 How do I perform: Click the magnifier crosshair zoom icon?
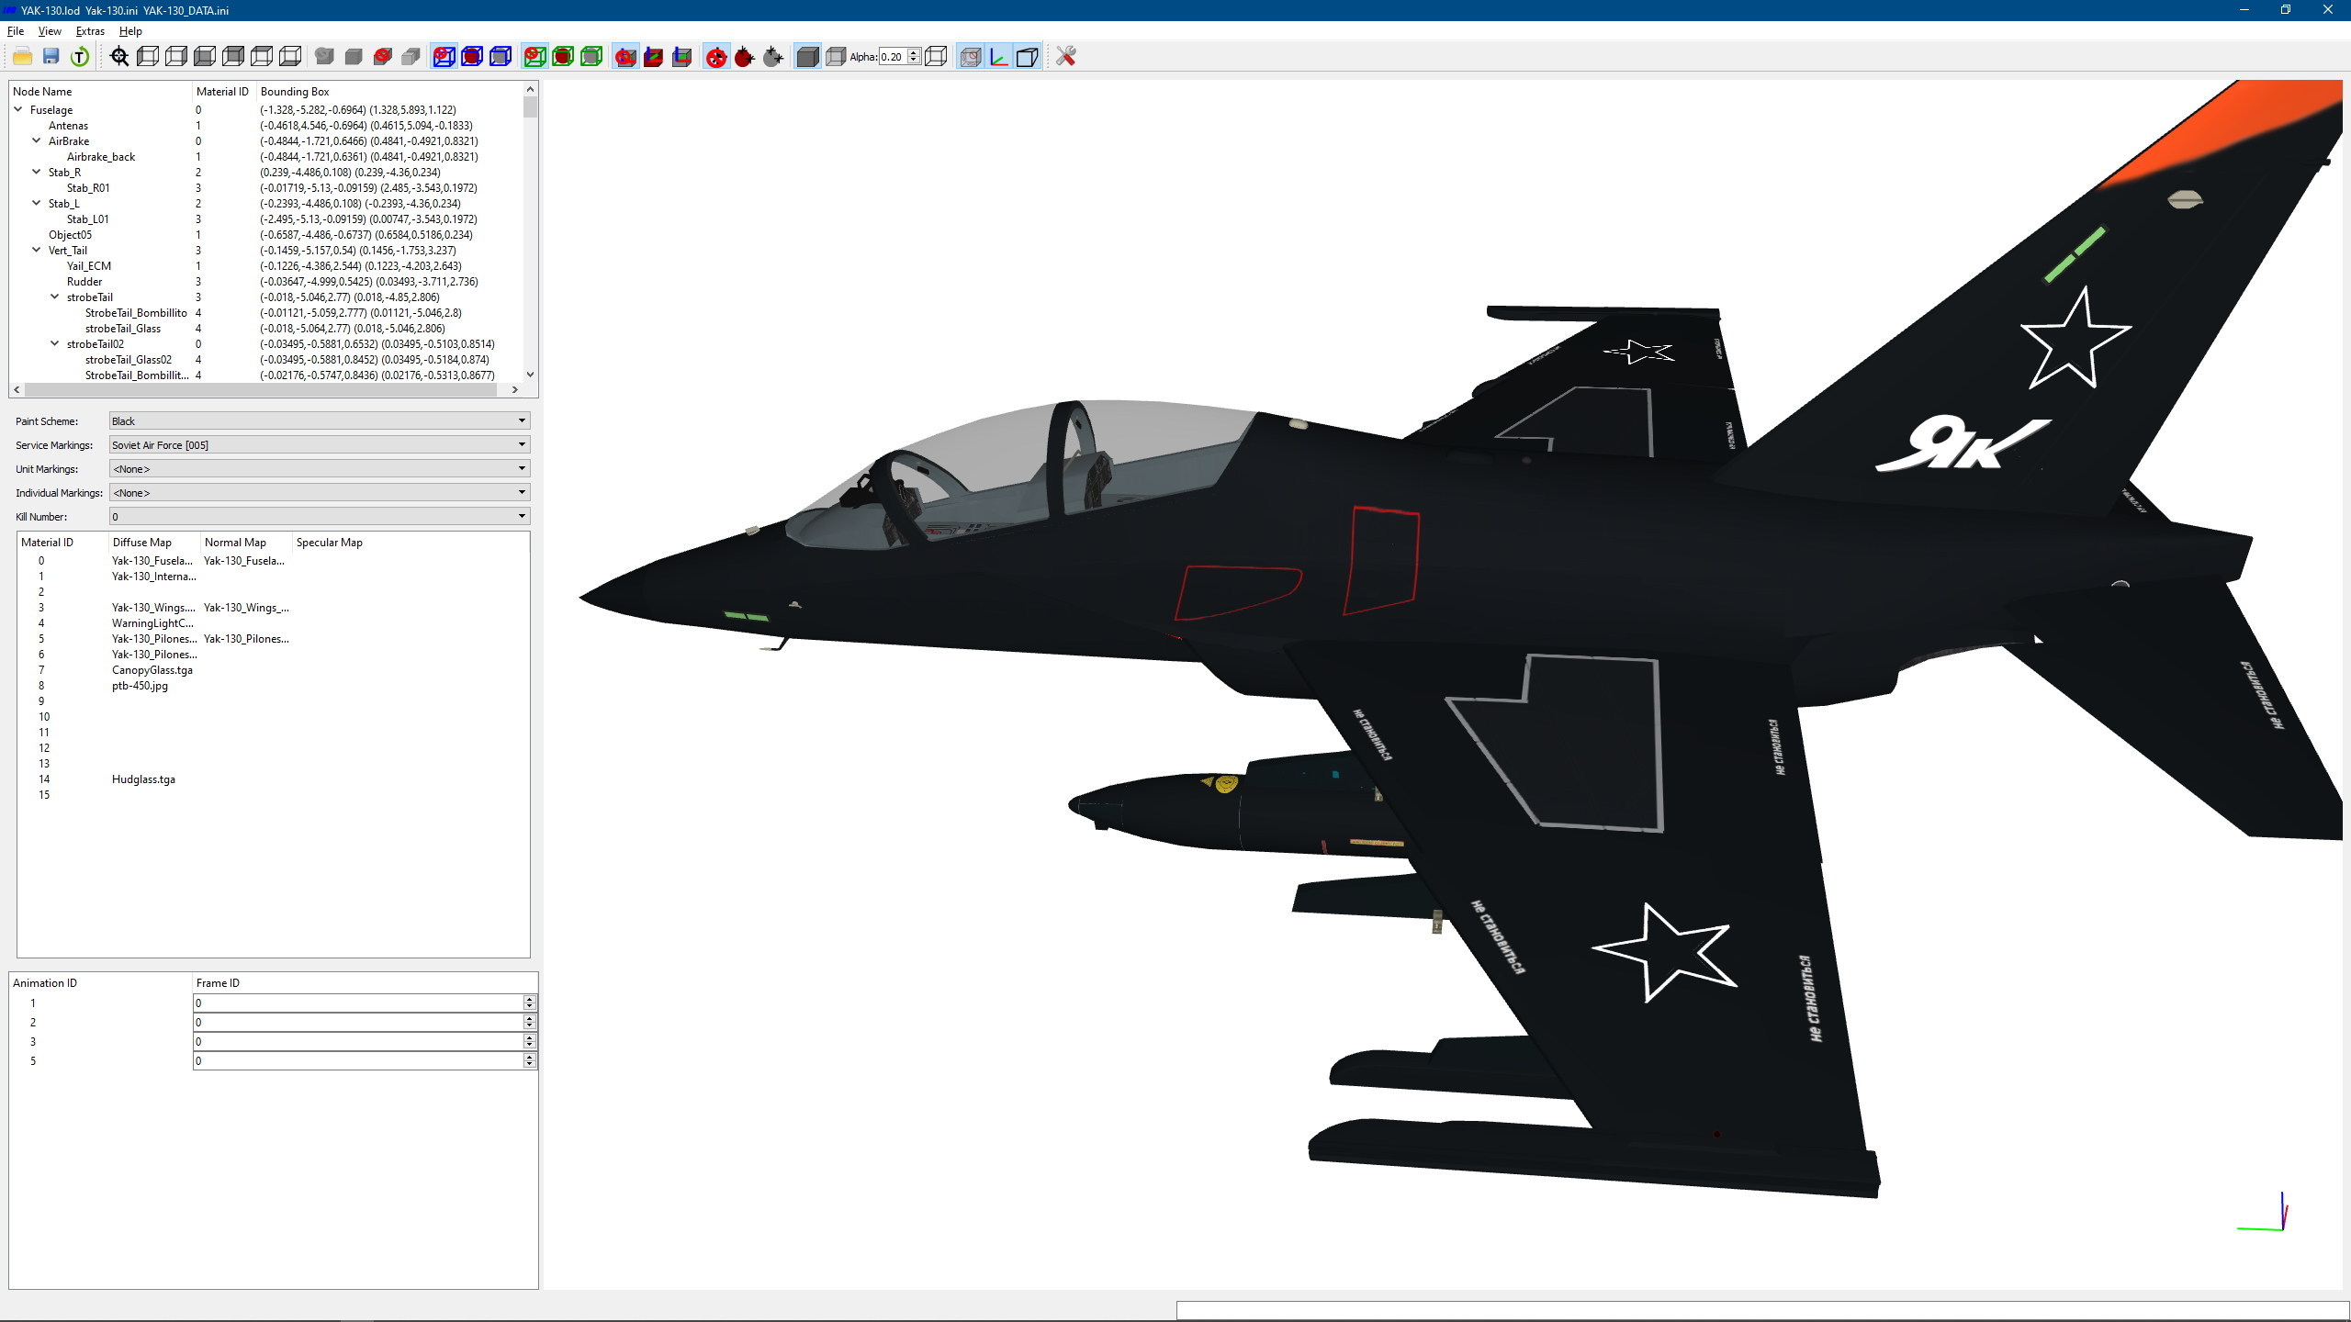119,57
